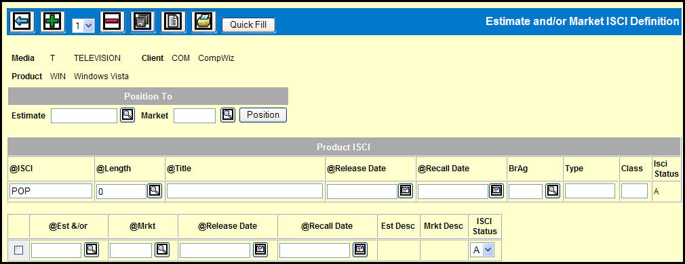This screenshot has width=685, height=264.
Task: Open the ISCI Status dropdown showing A
Action: coord(482,250)
